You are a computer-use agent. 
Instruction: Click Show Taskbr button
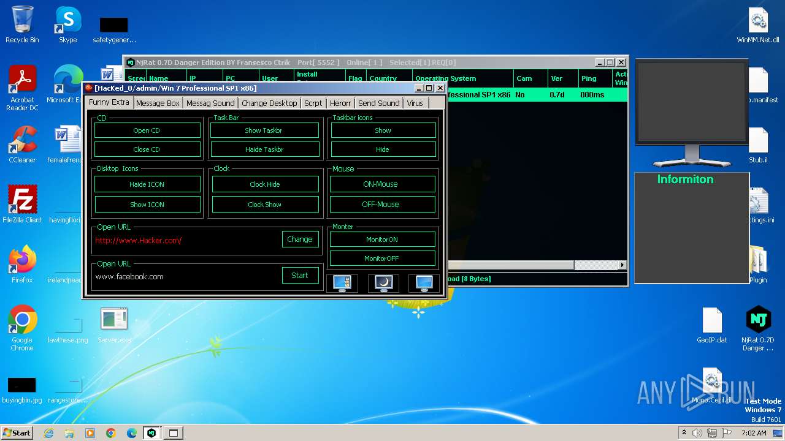click(x=264, y=130)
